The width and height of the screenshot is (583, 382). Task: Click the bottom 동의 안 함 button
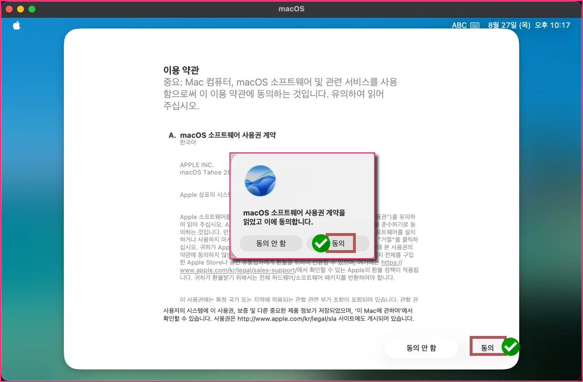click(x=421, y=348)
